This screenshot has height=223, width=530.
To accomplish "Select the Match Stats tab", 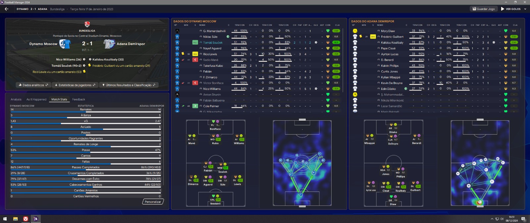I will pos(59,99).
